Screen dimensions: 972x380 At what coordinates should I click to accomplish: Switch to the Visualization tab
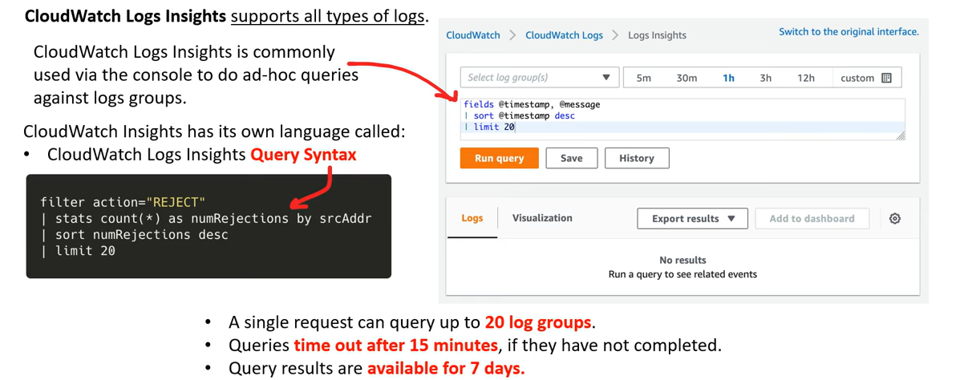tap(542, 218)
